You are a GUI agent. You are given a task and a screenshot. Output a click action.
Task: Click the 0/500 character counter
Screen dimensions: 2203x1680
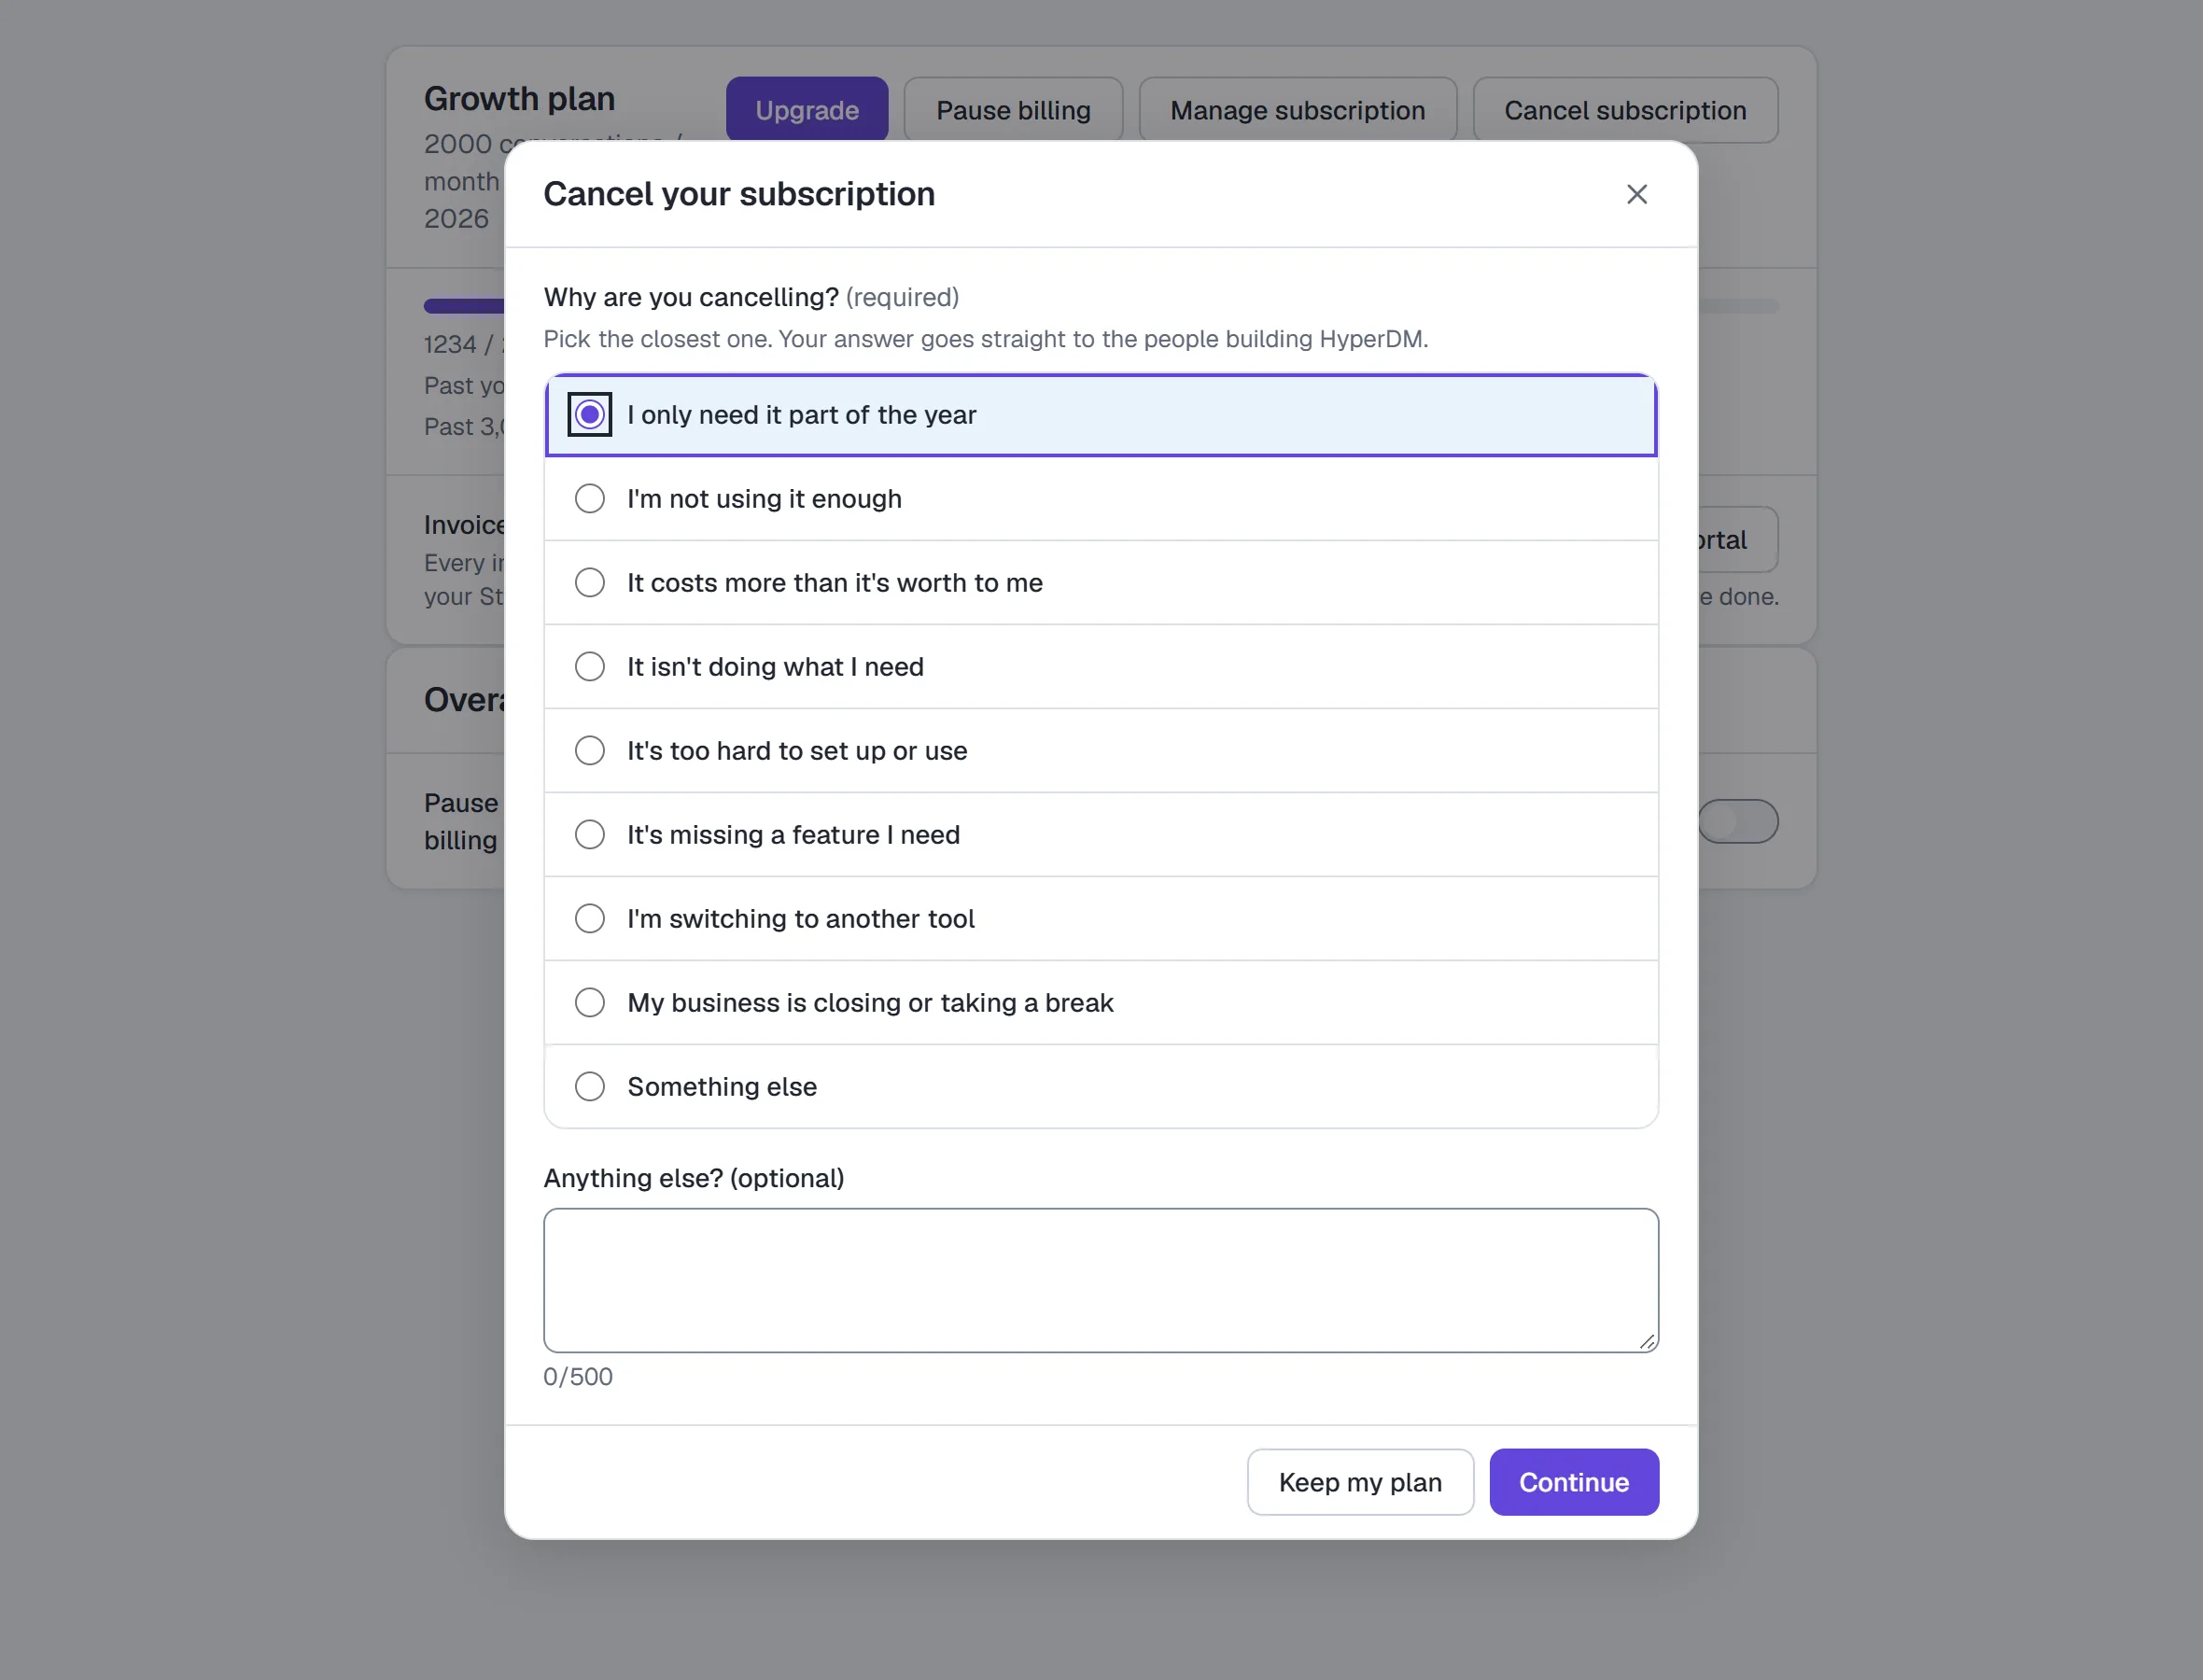coord(578,1377)
